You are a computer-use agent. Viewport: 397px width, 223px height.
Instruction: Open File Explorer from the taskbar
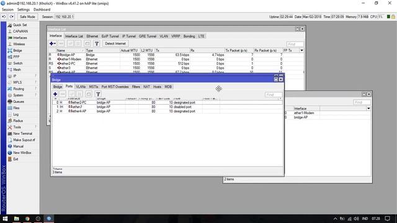(x=17, y=219)
